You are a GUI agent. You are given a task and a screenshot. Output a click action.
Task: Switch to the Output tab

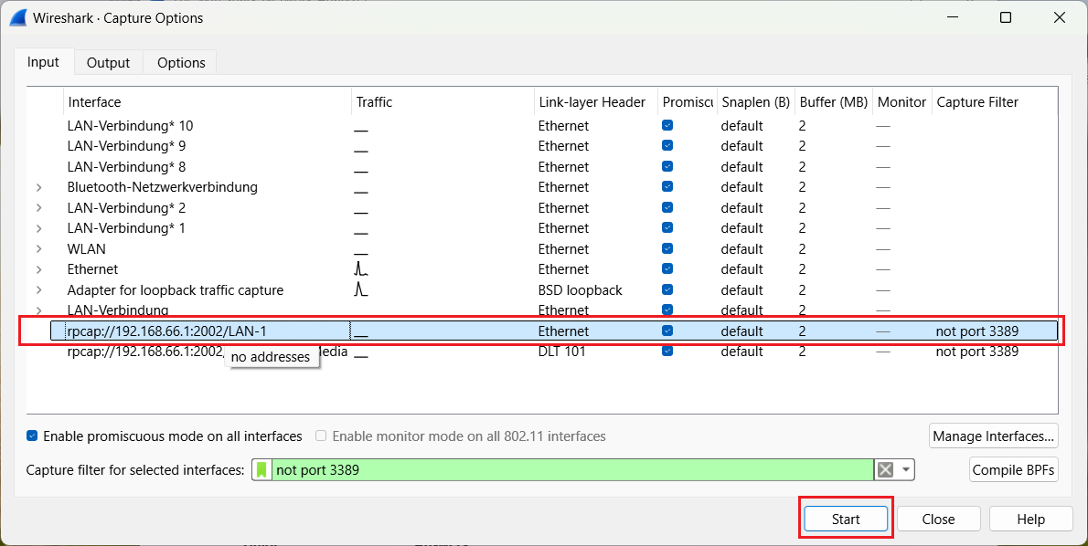point(108,62)
